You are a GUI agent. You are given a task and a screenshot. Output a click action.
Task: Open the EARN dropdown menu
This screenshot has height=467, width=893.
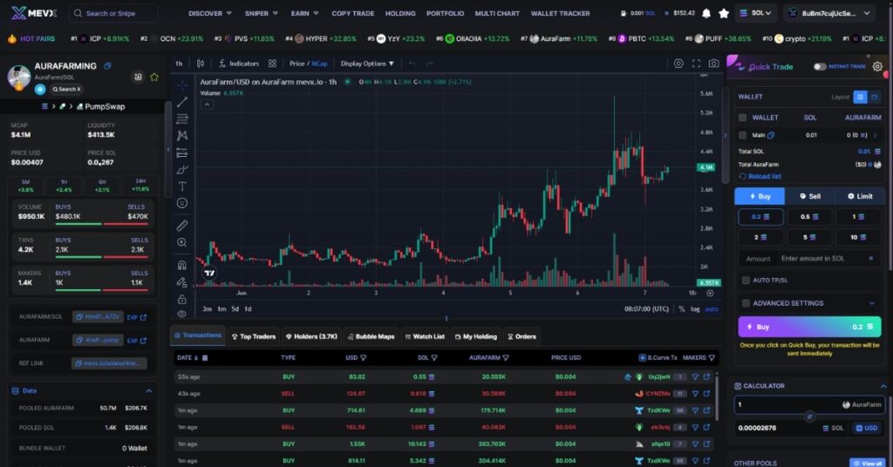coord(304,13)
